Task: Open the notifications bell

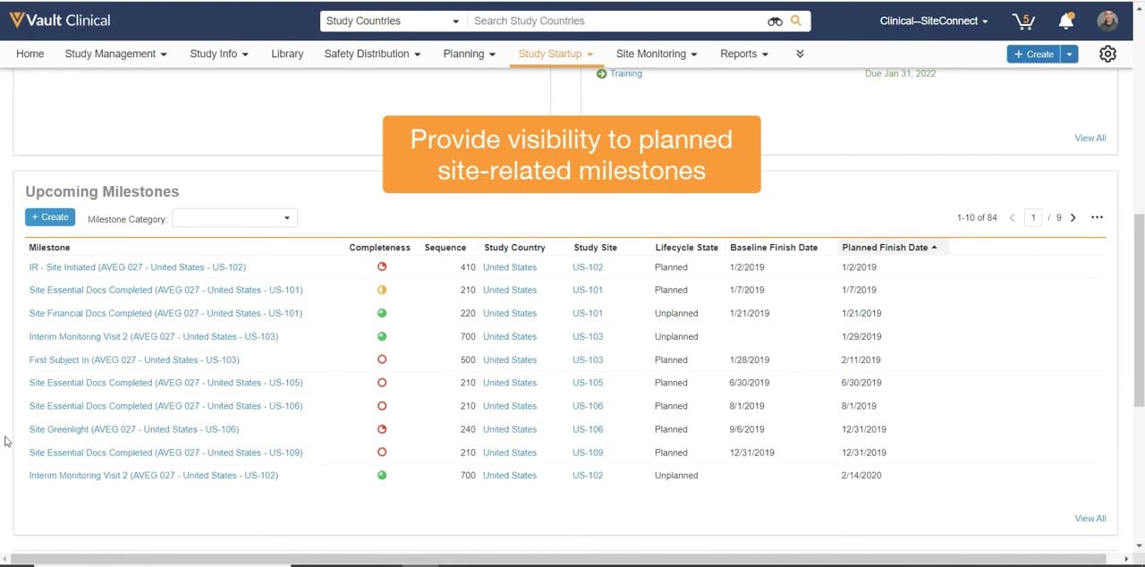Action: [1065, 21]
